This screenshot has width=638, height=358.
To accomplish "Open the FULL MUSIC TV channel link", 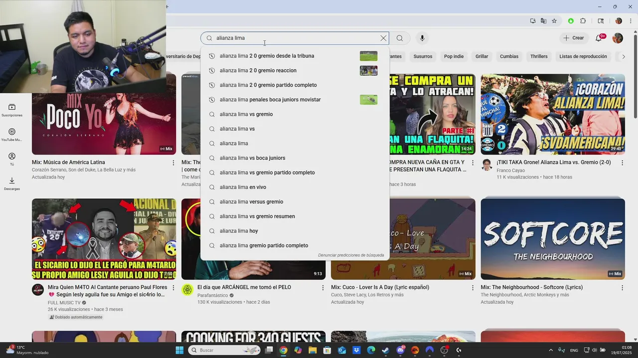I will pyautogui.click(x=64, y=302).
